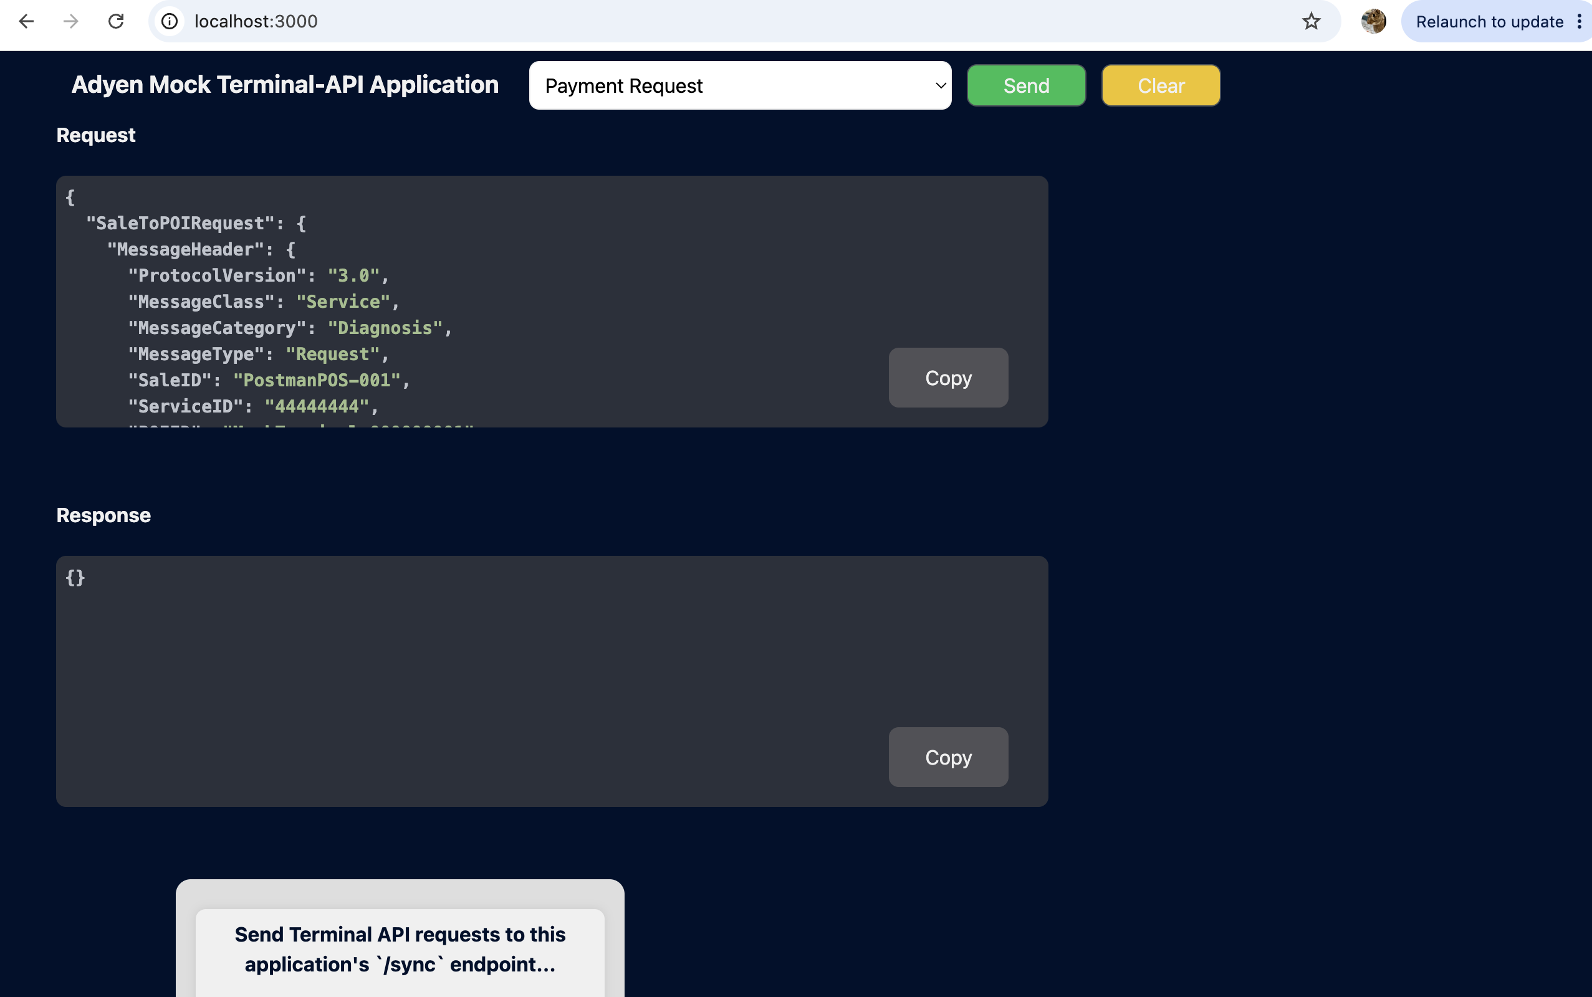
Task: Click the "ProtocolVersion": "3.0" line
Action: 259,275
